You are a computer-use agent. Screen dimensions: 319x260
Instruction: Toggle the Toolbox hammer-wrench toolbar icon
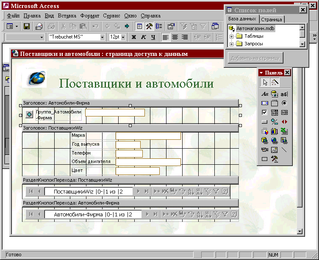[x=149, y=26]
